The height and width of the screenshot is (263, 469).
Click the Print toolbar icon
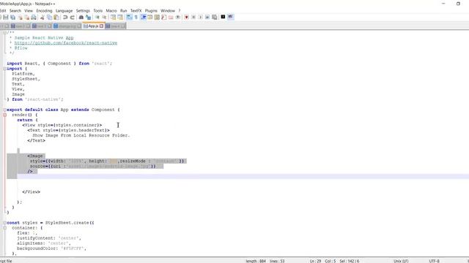coord(34,18)
